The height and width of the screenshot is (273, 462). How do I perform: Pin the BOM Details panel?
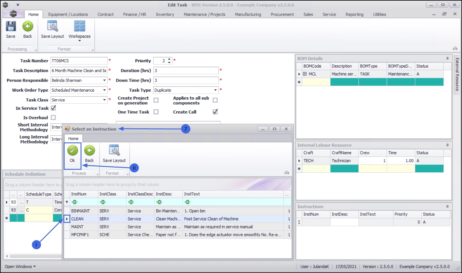pos(447,58)
